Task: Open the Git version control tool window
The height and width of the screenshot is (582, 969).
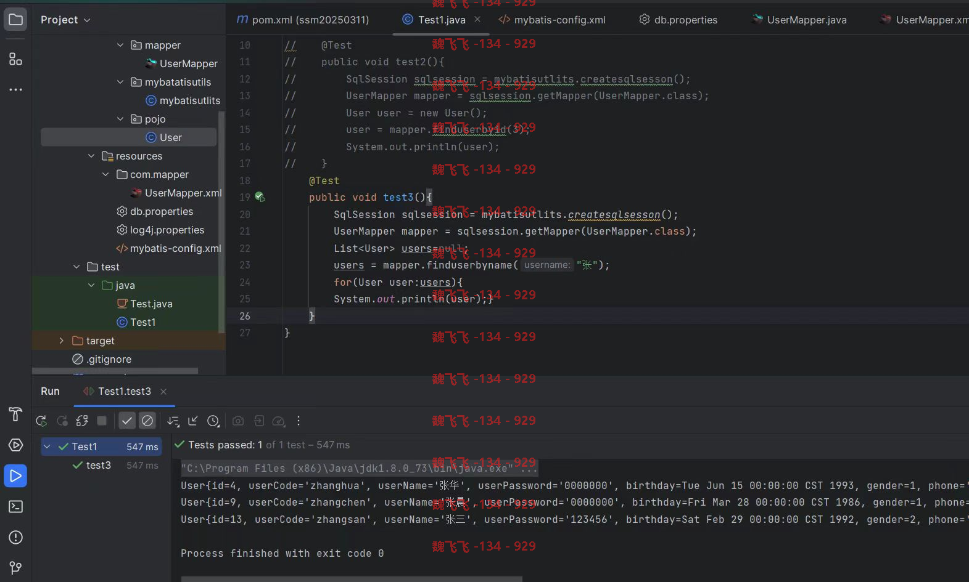Action: click(15, 567)
